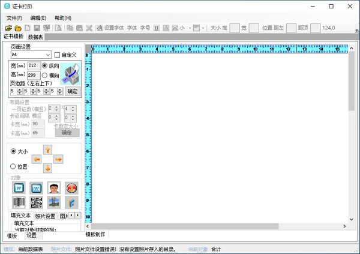Click the canvas scroll-down arrow
The image size is (360, 254).
click(x=352, y=220)
